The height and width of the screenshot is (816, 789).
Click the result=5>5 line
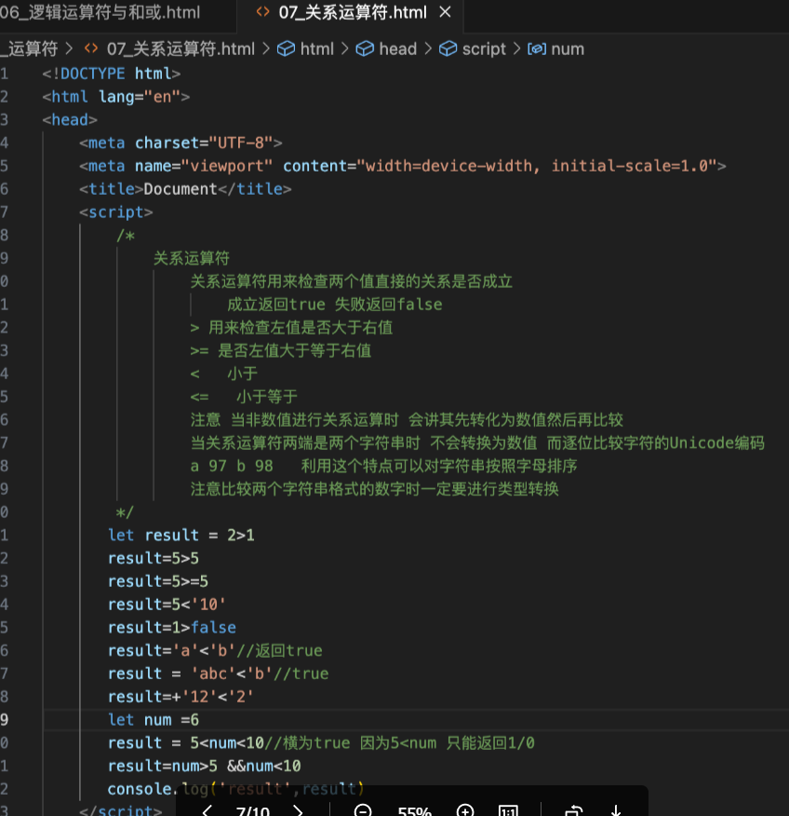pyautogui.click(x=154, y=558)
